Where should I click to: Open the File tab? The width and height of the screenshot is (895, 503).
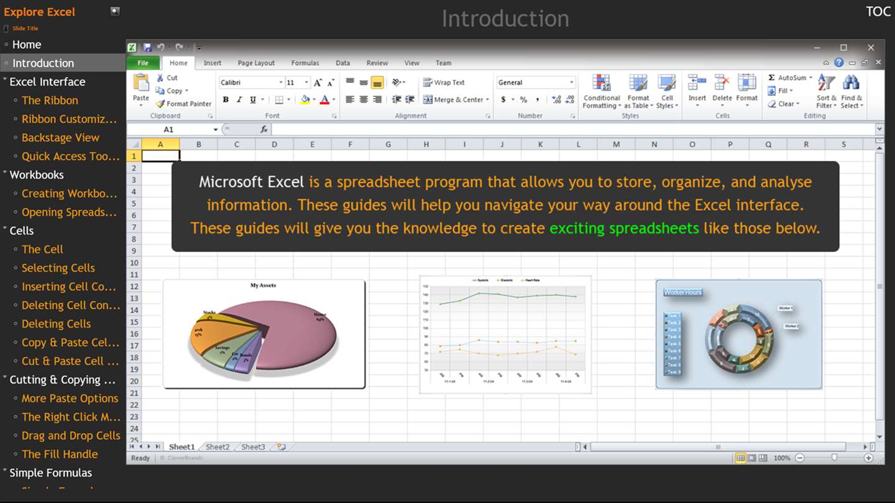(x=143, y=63)
